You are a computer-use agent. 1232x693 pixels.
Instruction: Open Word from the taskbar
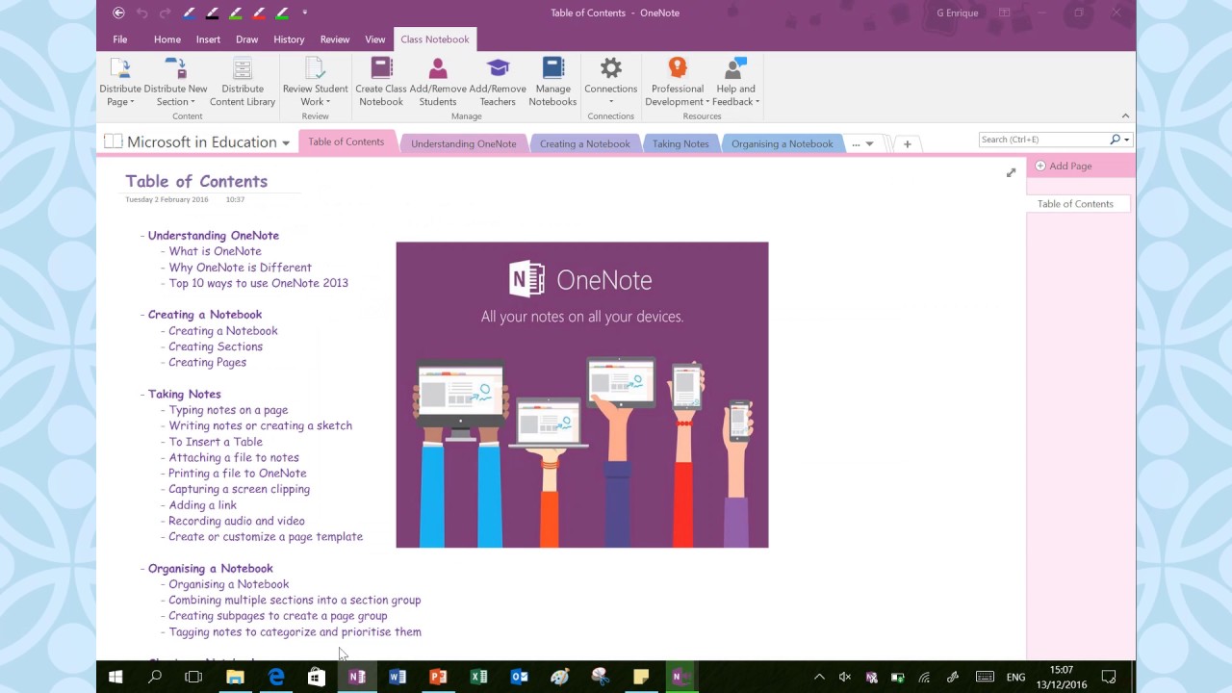click(398, 677)
